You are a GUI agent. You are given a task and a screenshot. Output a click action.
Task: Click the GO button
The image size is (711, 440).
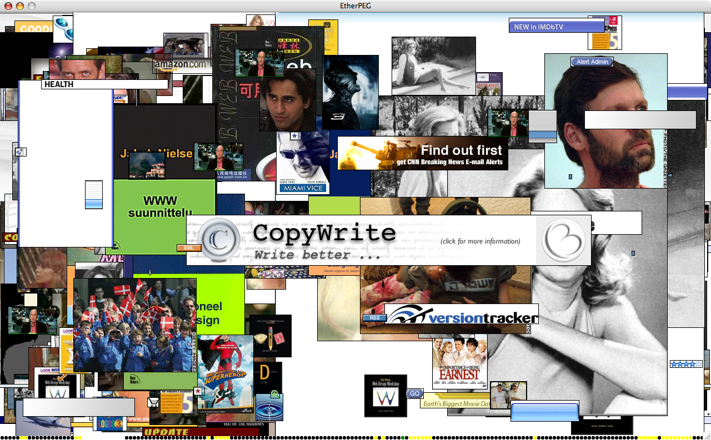coord(414,393)
